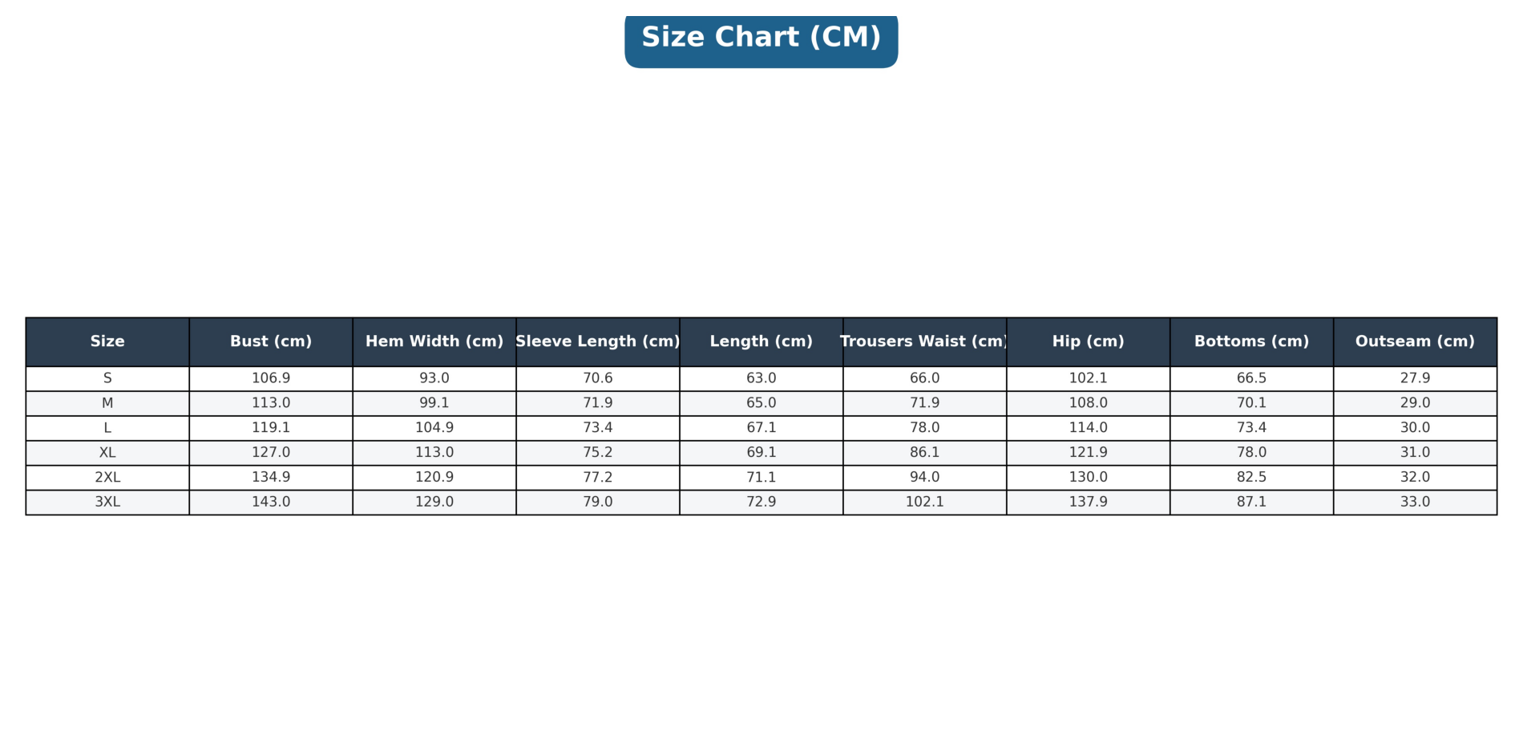The height and width of the screenshot is (747, 1523).
Task: Select the Sleeve Length (cm) header cell
Action: (598, 341)
